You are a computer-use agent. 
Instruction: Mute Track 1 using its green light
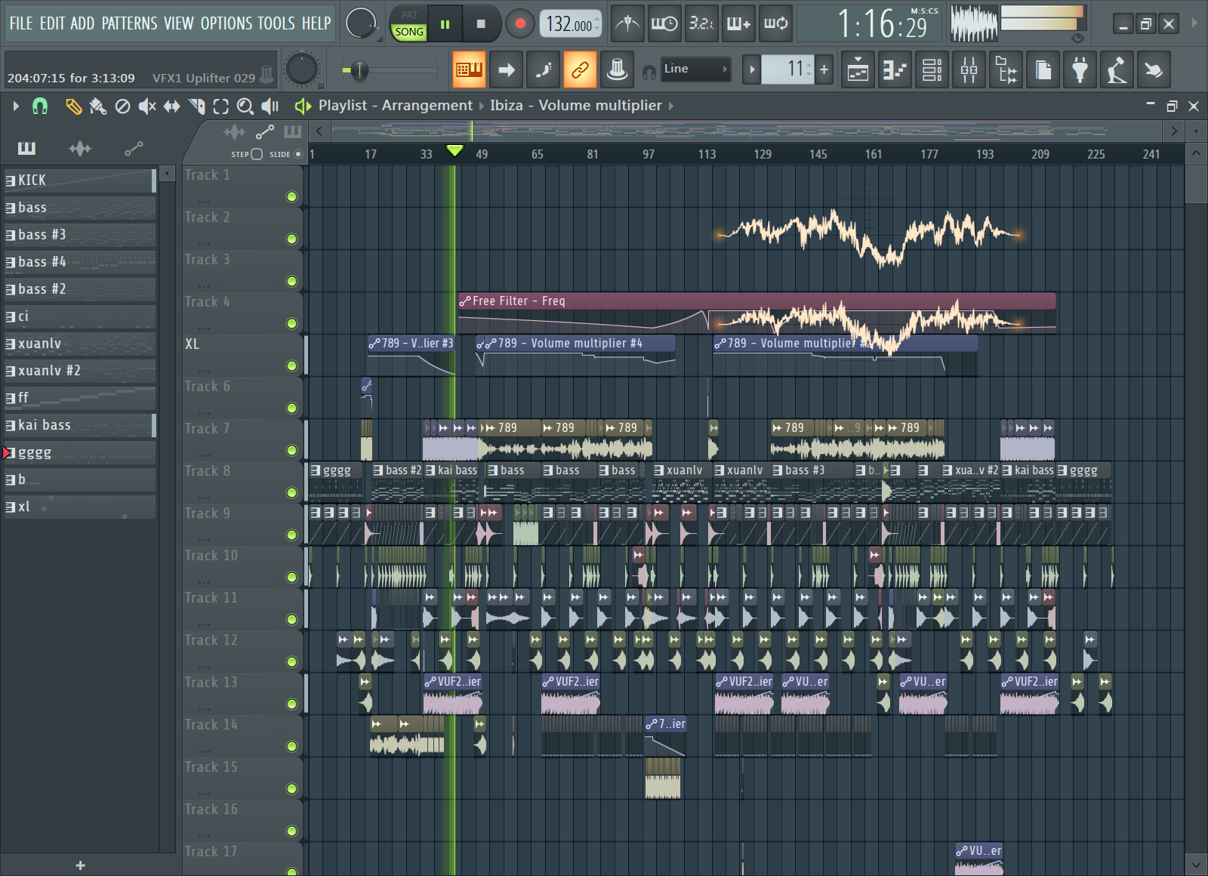click(x=291, y=197)
